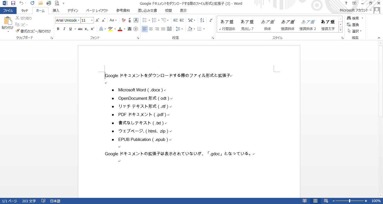Screen dimensions: 383x204
Task: Apply the 強調太字 style
Action: pos(328,24)
